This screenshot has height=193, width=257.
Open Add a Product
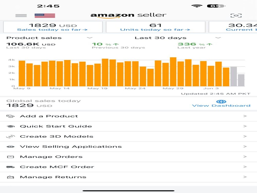coord(128,116)
